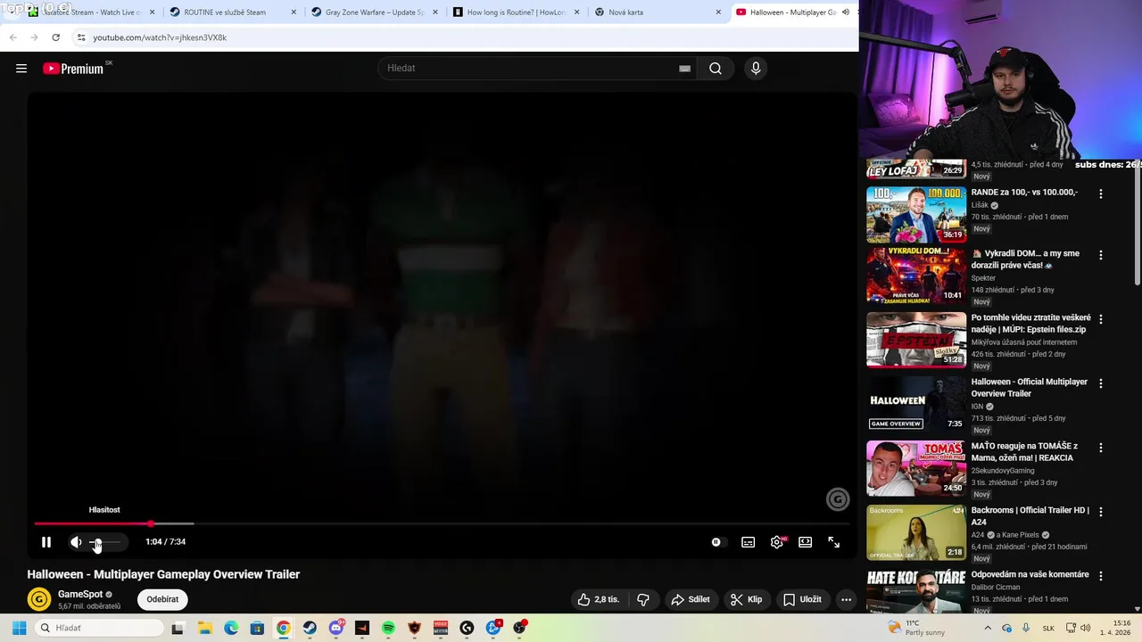This screenshot has height=642, width=1142.
Task: Open Microsoft Edge from the taskbar
Action: click(231, 628)
